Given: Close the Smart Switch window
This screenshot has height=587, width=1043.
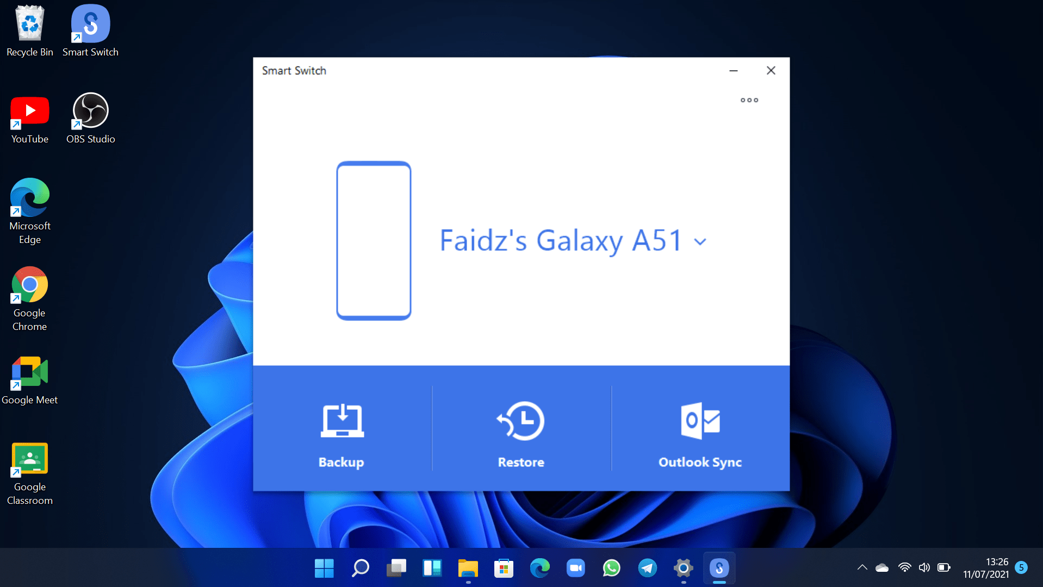Looking at the screenshot, I should [x=771, y=71].
